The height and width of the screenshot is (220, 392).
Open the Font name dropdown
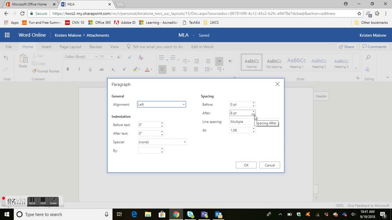(x=96, y=57)
